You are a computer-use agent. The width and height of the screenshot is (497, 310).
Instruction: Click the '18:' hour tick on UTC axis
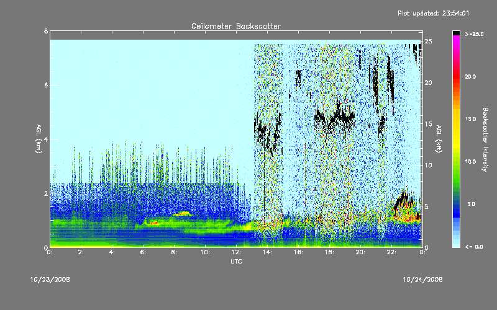[x=330, y=252]
